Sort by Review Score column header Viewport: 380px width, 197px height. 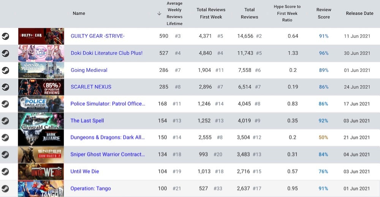click(324, 13)
